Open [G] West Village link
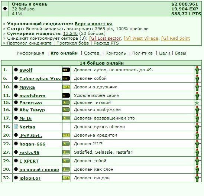Screen dimensions: 204x196 click(x=141, y=38)
